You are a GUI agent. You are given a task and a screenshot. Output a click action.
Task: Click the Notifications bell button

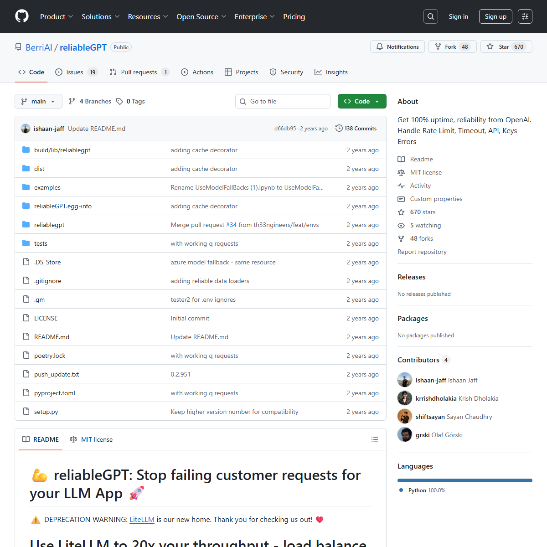coord(397,46)
